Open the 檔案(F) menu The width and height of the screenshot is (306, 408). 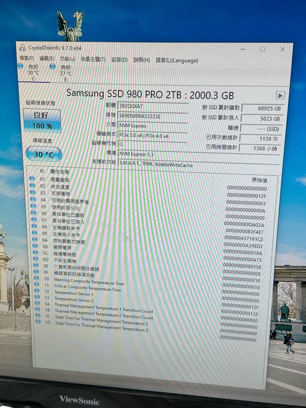(x=27, y=58)
